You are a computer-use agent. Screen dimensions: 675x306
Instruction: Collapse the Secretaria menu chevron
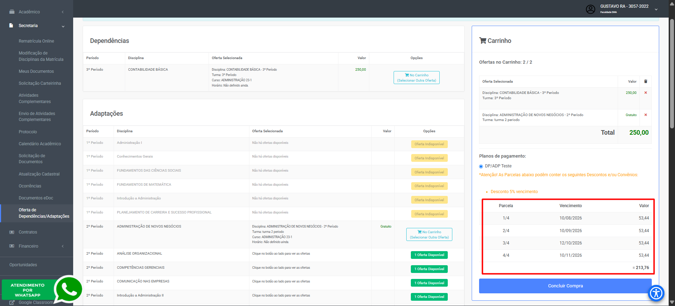click(63, 26)
